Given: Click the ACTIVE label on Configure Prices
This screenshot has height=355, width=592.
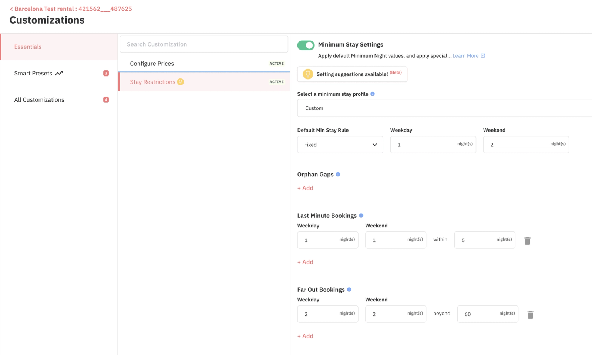Looking at the screenshot, I should click(277, 64).
